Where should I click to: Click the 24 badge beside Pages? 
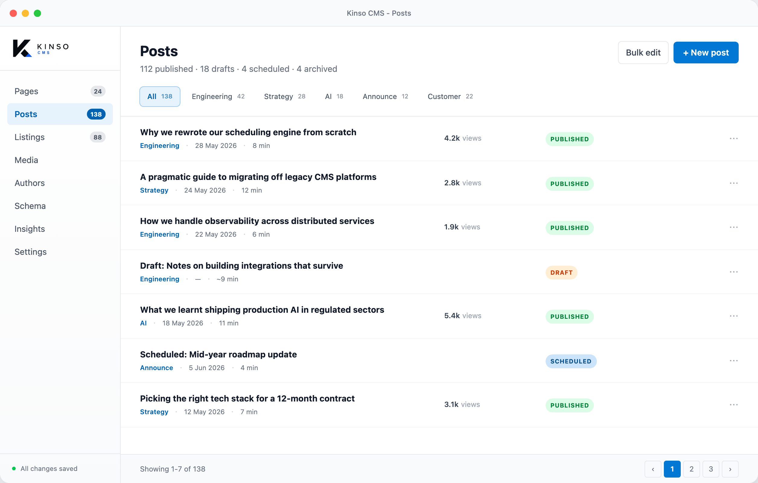(x=97, y=91)
